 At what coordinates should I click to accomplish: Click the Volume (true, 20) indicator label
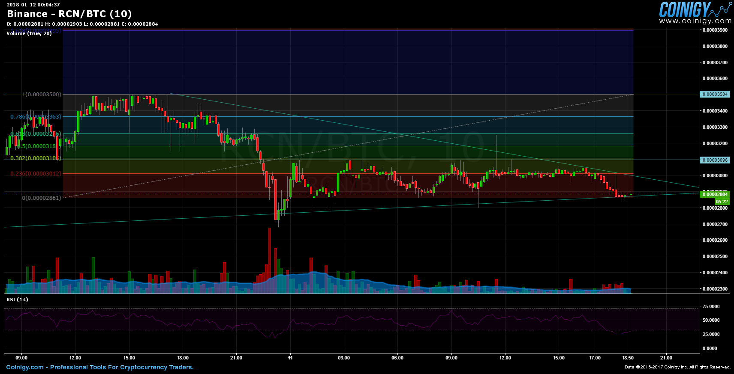coord(29,33)
